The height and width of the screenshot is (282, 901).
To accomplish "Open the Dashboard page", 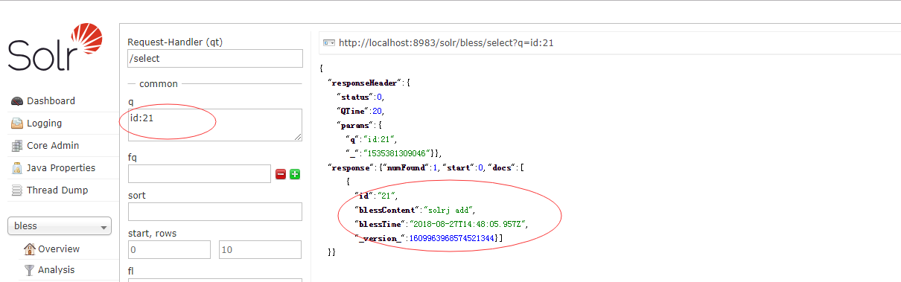I will click(51, 101).
